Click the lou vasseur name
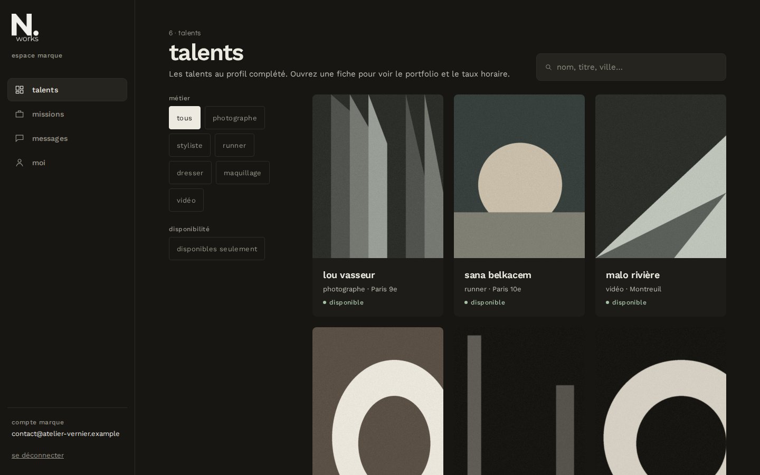The width and height of the screenshot is (760, 475). pos(349,275)
